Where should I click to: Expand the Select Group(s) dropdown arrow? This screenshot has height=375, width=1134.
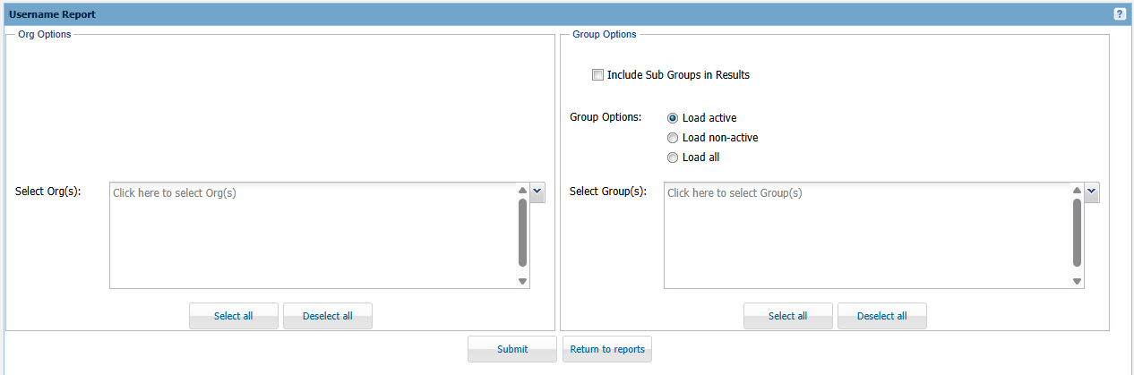tap(1092, 192)
